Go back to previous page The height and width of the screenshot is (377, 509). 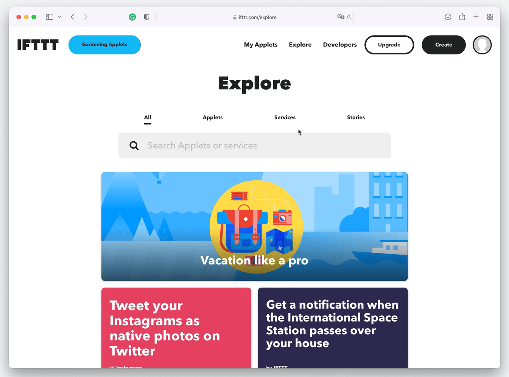click(72, 17)
